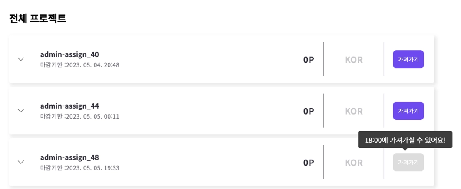Viewport: 461px width, 189px height.
Task: Click the deadline 2023. 05. 05. 19:33
Action: pos(92,168)
